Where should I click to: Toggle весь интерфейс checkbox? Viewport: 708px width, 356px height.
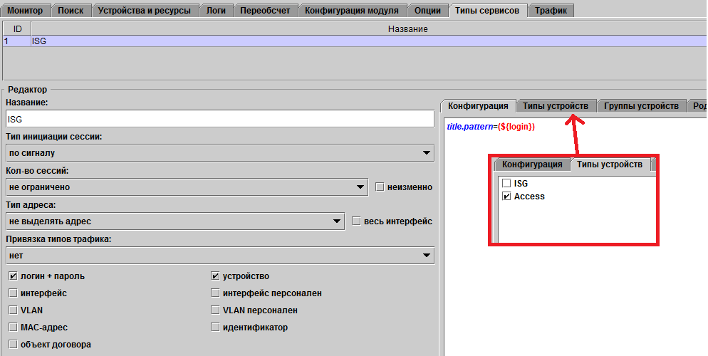pyautogui.click(x=356, y=221)
